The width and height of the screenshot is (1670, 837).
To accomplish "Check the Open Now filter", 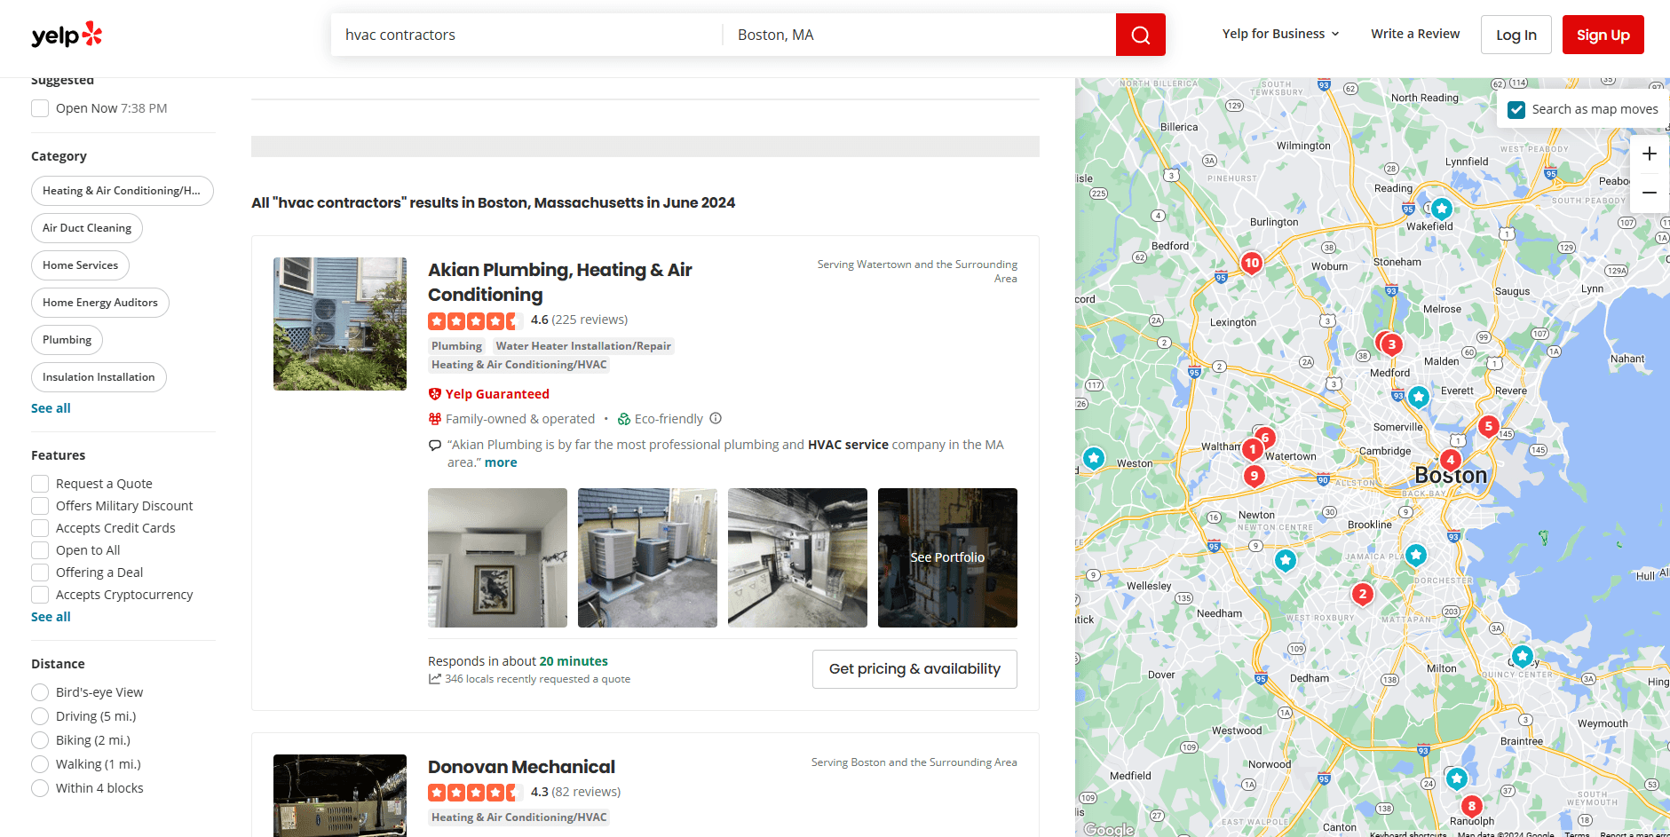I will coord(40,107).
